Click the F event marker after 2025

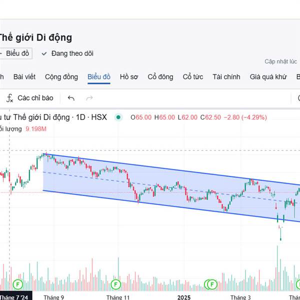[212, 284]
